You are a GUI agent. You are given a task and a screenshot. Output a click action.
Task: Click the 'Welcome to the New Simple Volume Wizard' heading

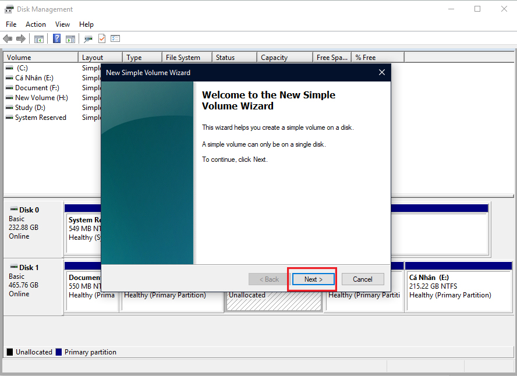click(268, 101)
